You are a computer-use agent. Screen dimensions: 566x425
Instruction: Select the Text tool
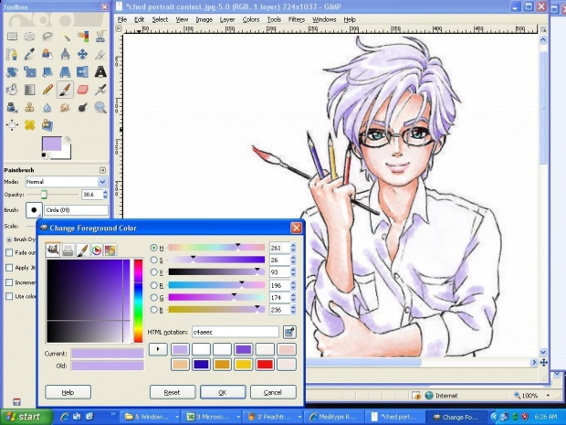pos(100,72)
